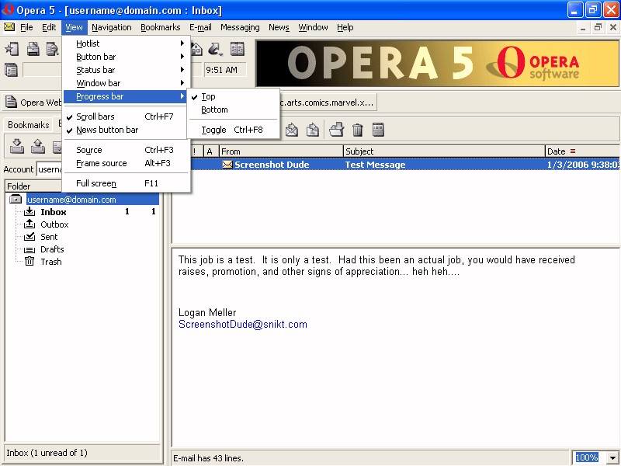Open the ScreenshotDude@snikt.com email link
This screenshot has height=466, width=621.
(243, 324)
